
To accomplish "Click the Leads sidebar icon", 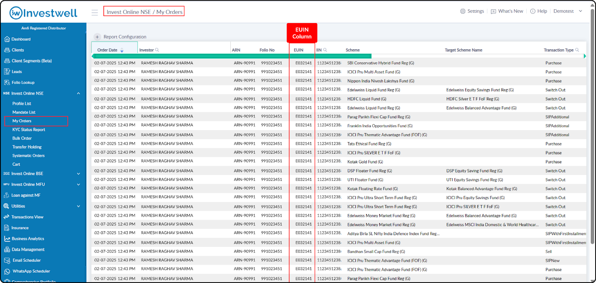I will (x=7, y=72).
